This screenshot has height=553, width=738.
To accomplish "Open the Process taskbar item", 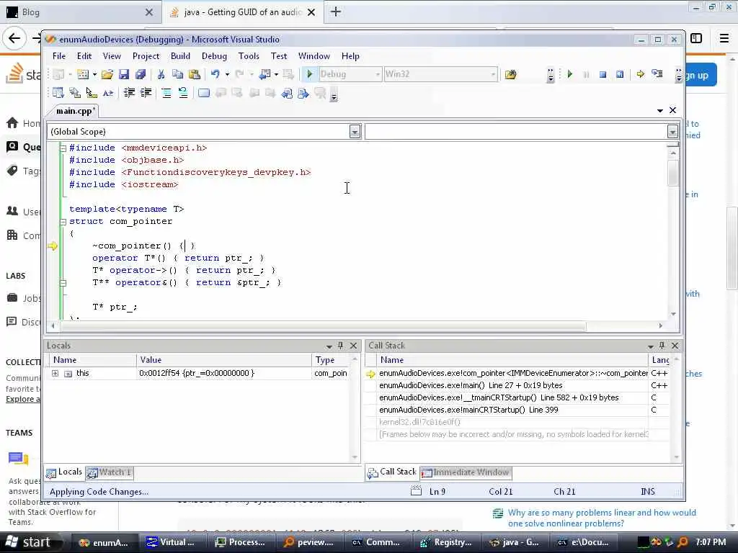I will (x=241, y=542).
